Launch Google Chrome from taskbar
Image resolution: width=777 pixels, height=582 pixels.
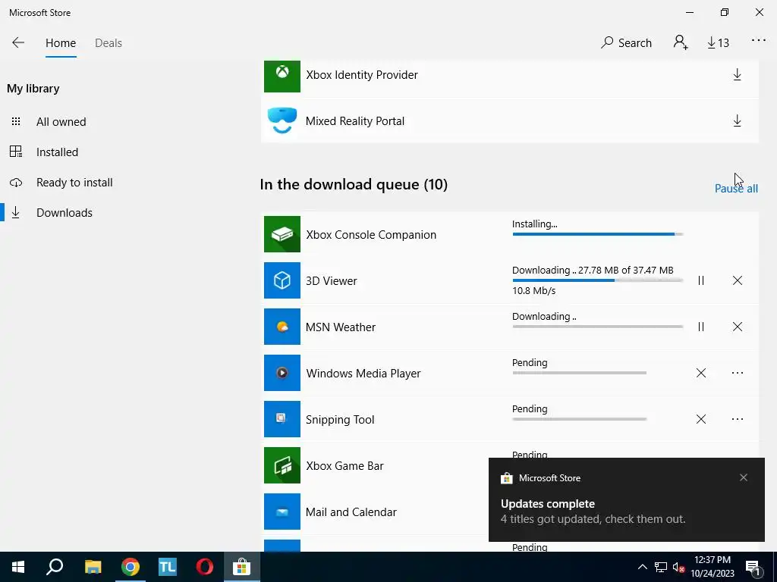pyautogui.click(x=131, y=567)
